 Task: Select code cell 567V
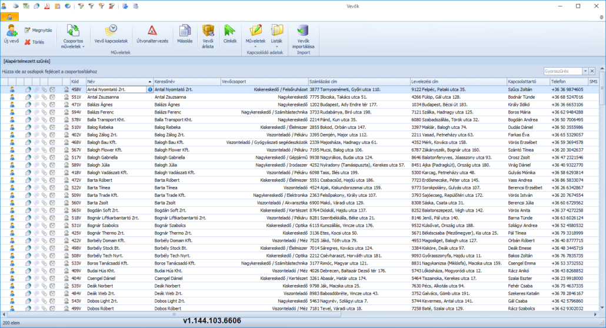[78, 150]
